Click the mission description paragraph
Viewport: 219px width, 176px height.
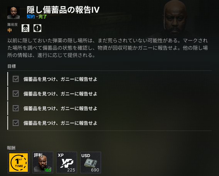point(108,48)
